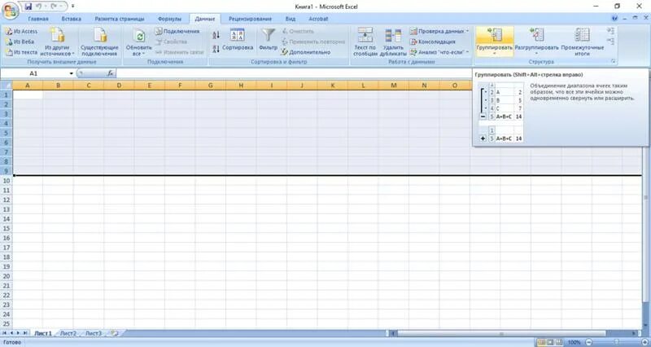
Task: Click the fx insert function button
Action: tap(110, 73)
